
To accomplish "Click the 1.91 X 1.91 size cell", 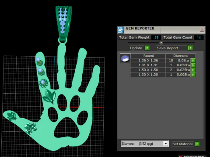I will click(x=148, y=65).
